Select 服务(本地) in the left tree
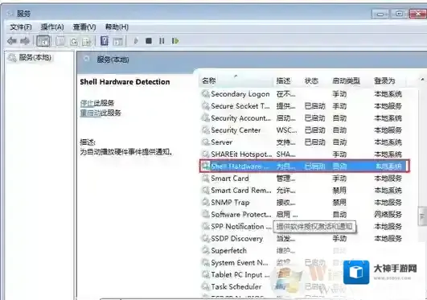This screenshot has width=427, height=300. click(x=35, y=57)
